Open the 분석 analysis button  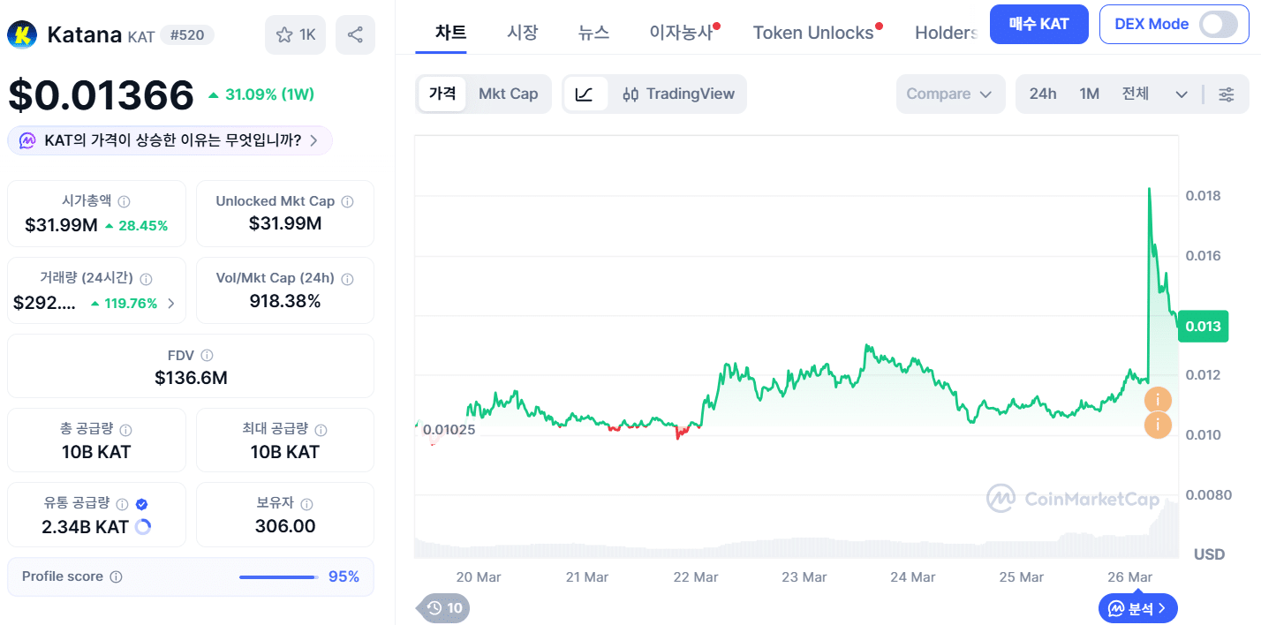1138,607
